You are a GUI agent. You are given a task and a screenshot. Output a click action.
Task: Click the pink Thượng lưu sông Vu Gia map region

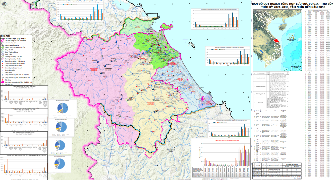pyautogui.click(x=95, y=75)
